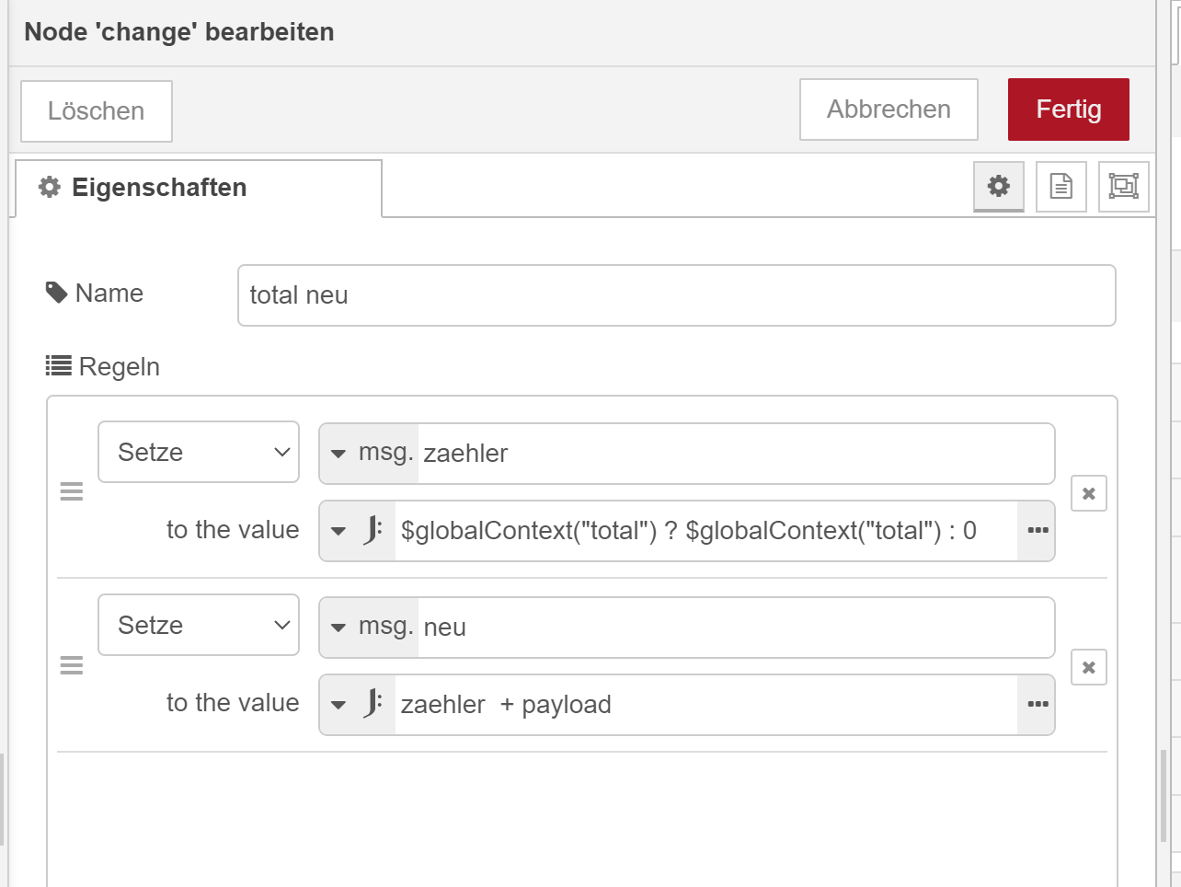This screenshot has width=1181, height=887.
Task: Click JSONata icon in first rule value
Action: pos(373,531)
